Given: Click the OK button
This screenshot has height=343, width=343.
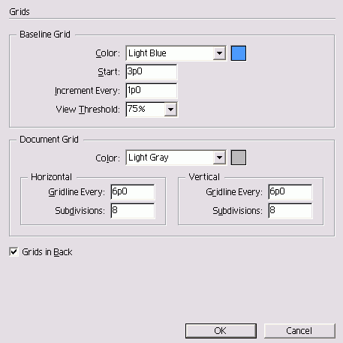Looking at the screenshot, I should point(221,331).
